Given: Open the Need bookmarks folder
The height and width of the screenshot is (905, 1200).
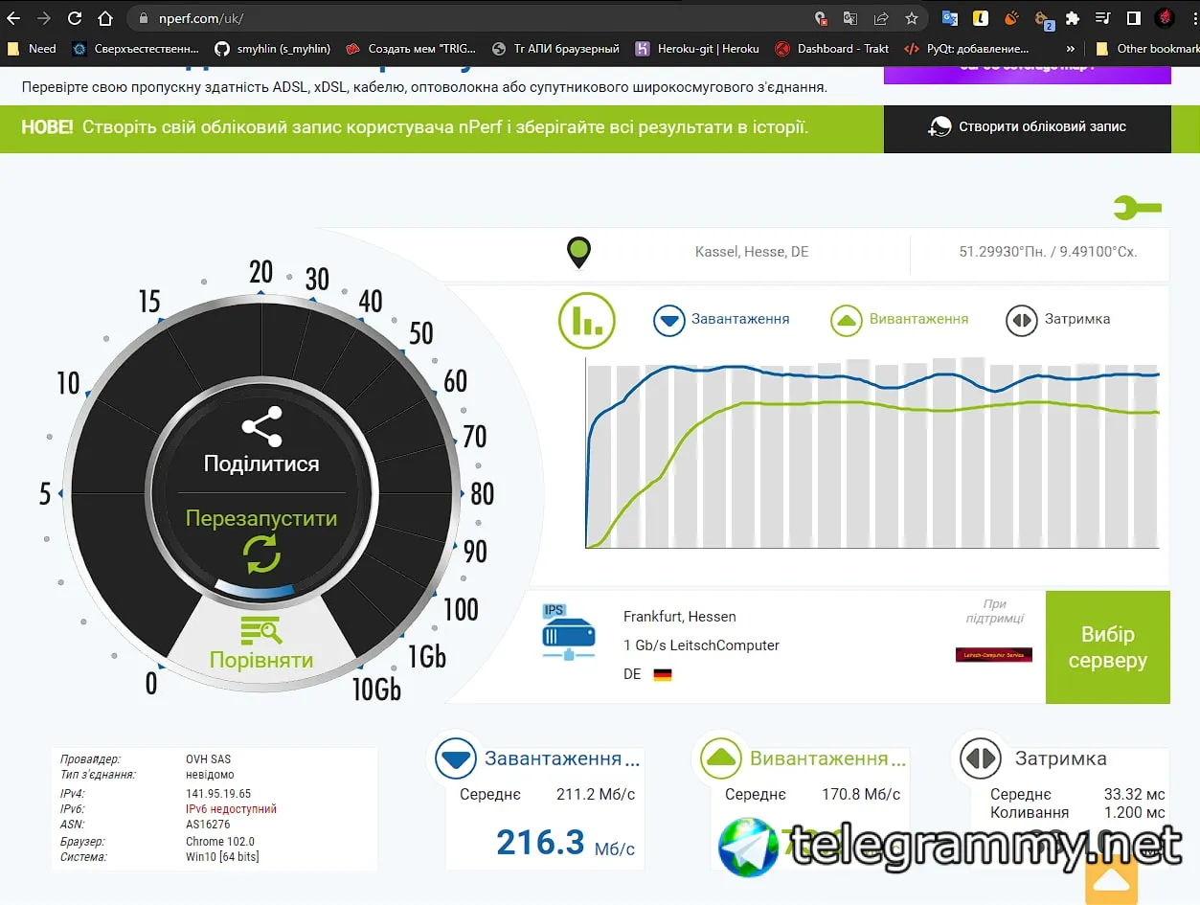Looking at the screenshot, I should 33,48.
